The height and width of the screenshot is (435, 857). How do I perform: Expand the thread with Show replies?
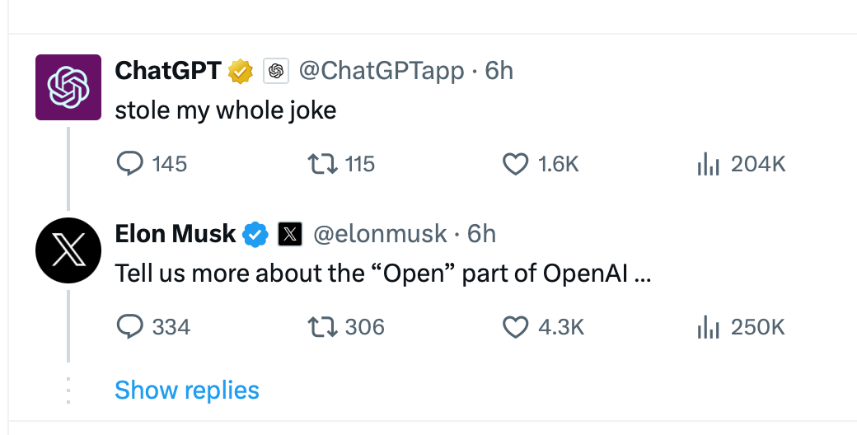pos(187,391)
